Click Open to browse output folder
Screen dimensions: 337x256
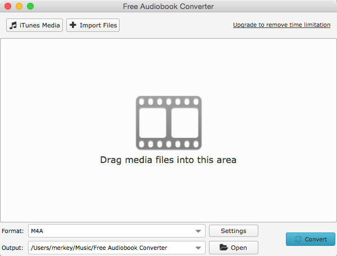pyautogui.click(x=234, y=248)
